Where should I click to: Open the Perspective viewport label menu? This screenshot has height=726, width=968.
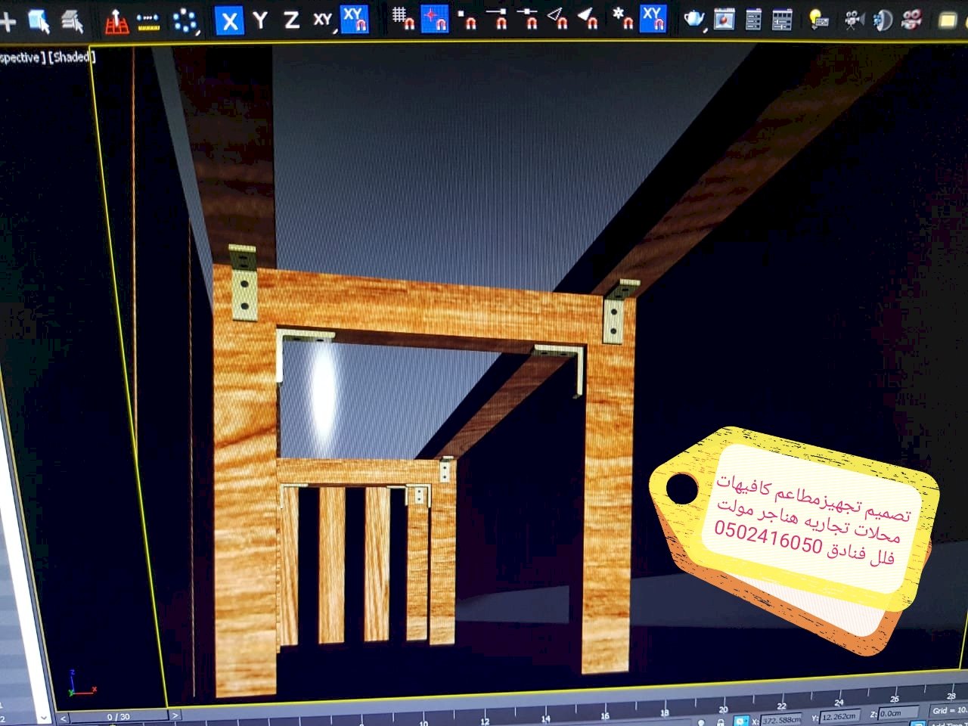(20, 58)
